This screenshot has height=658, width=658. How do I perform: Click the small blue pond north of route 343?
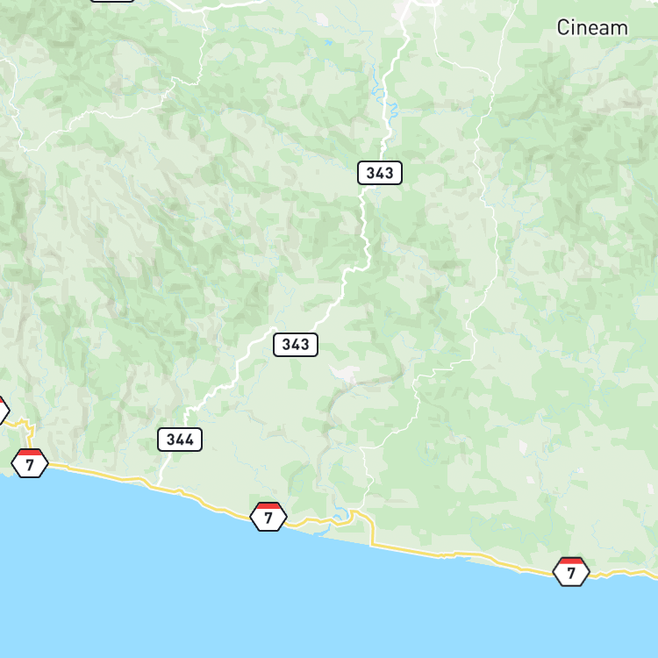pyautogui.click(x=328, y=42)
